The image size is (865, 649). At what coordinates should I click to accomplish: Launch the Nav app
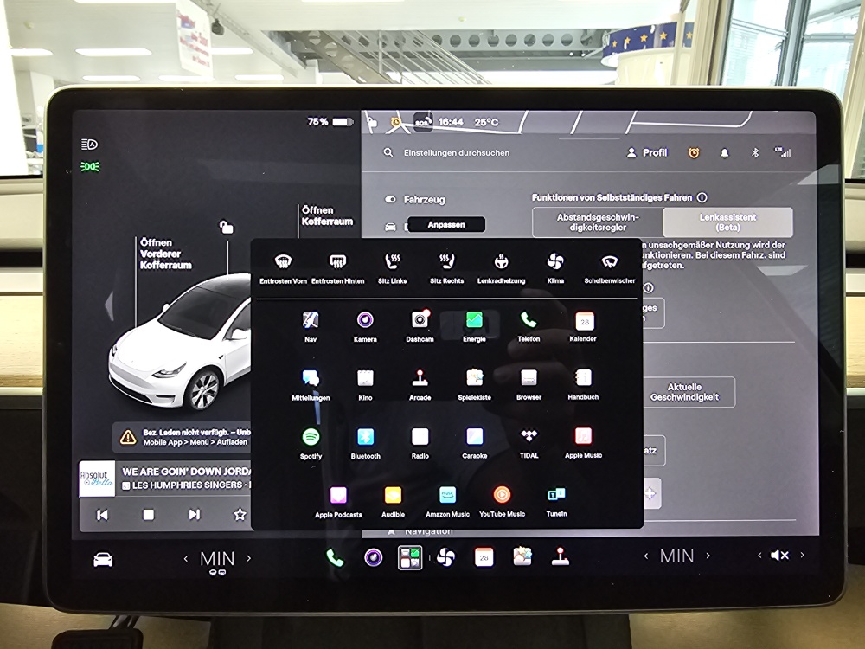tap(311, 327)
